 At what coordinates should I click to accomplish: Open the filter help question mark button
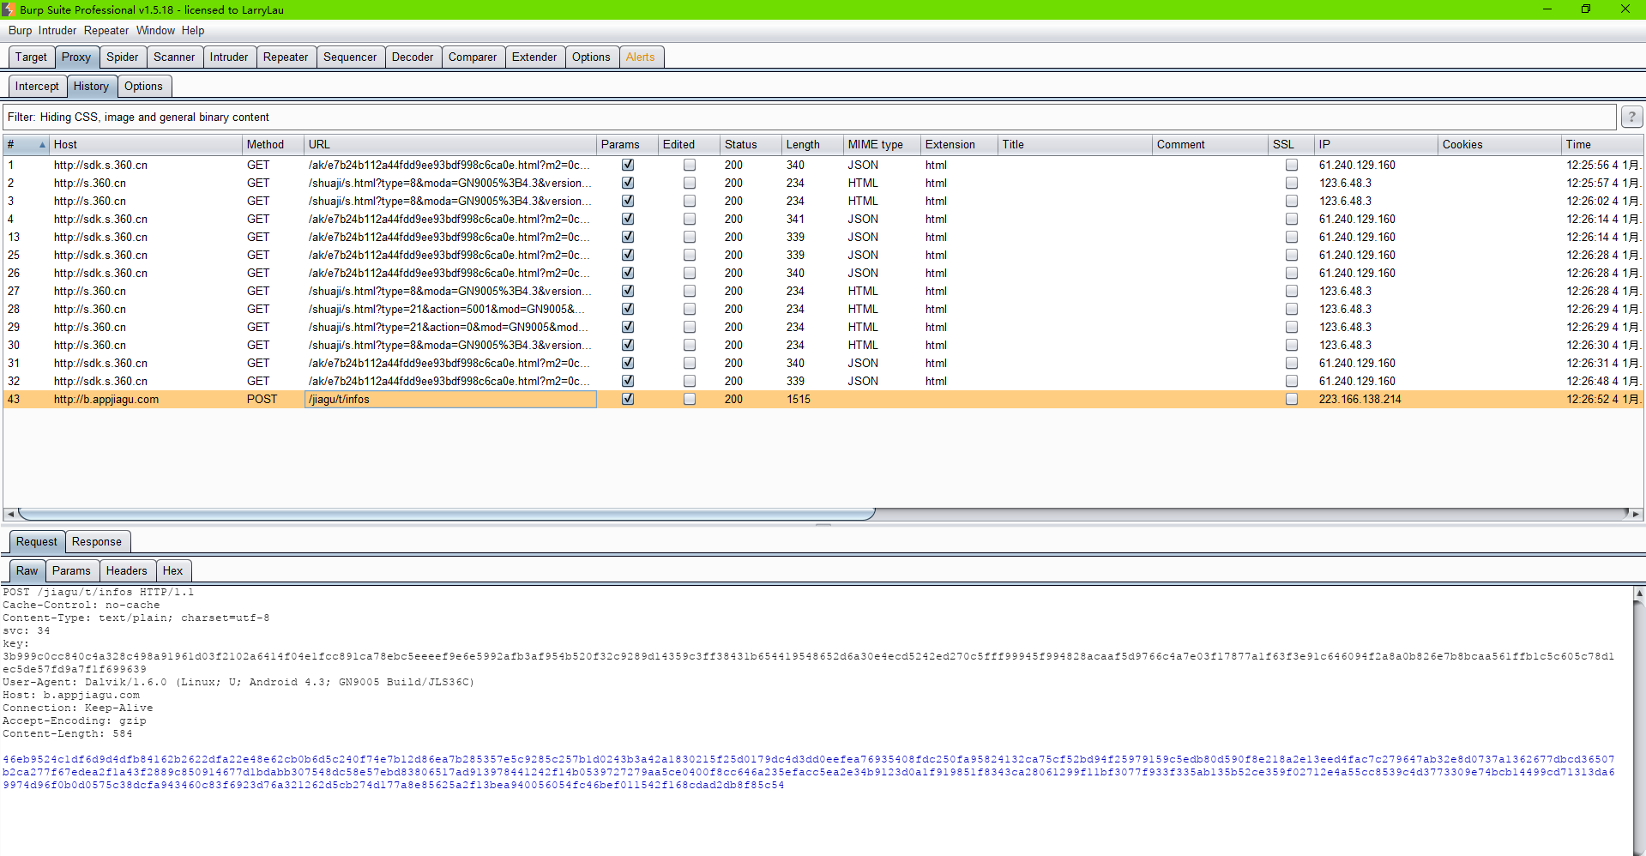tap(1631, 117)
